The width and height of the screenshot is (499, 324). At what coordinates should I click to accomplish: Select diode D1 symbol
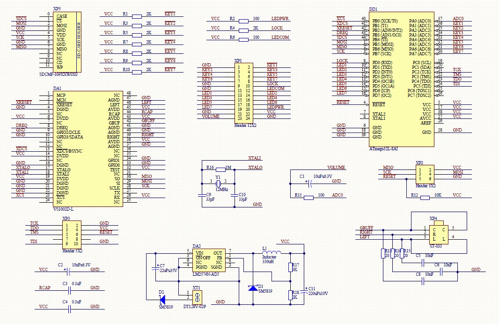[x=253, y=288]
